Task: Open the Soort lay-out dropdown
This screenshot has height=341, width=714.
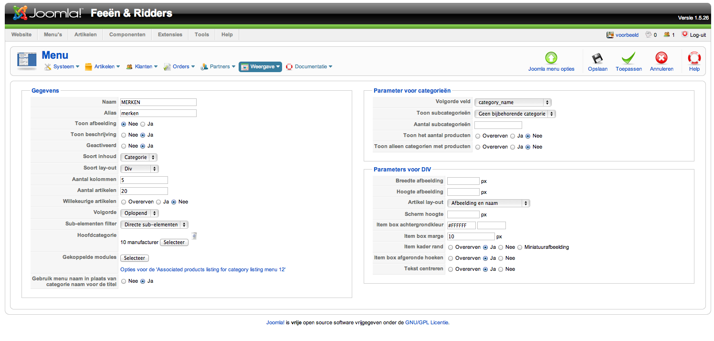Action: tap(139, 169)
